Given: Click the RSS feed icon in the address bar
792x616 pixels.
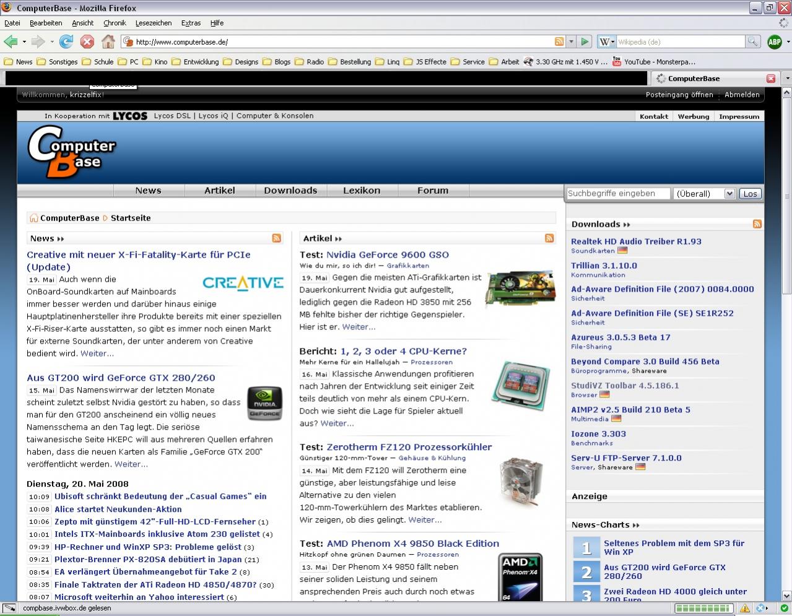Looking at the screenshot, I should coord(559,41).
